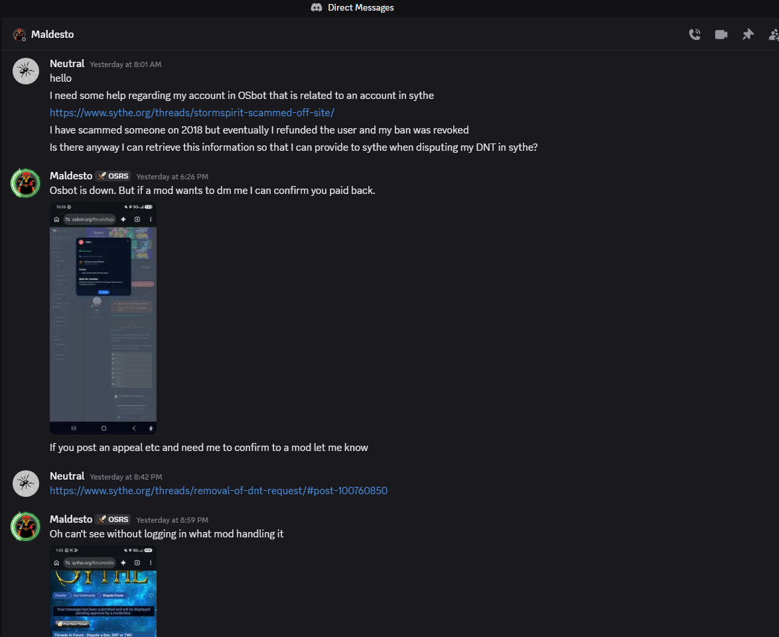Click Neutral's spider avatar at 8:01 AM
The height and width of the screenshot is (637, 779).
pyautogui.click(x=26, y=71)
